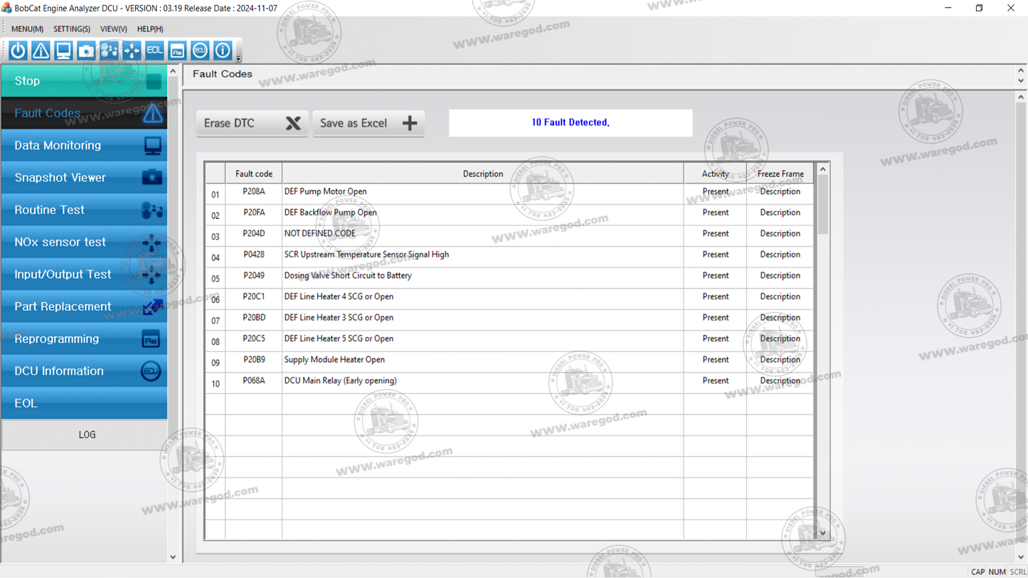The height and width of the screenshot is (578, 1028).
Task: Open Description for fault P0428
Action: coord(780,254)
